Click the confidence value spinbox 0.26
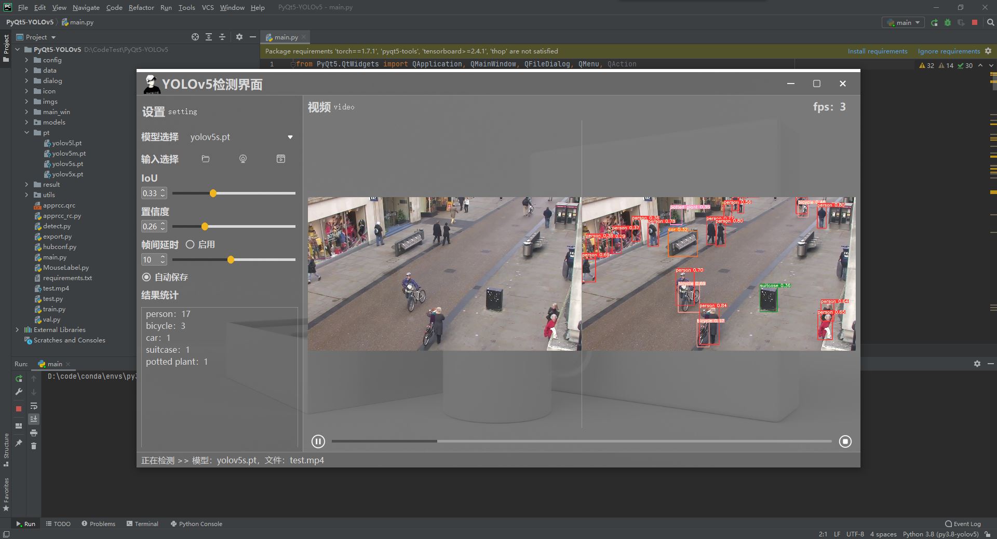The width and height of the screenshot is (997, 539). tap(154, 226)
